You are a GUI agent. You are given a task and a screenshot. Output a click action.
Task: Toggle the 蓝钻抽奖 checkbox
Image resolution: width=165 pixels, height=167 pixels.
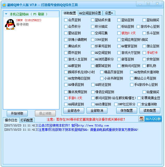click(144, 20)
